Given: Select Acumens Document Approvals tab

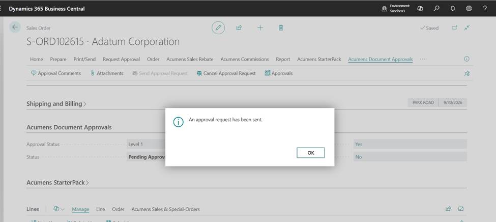Looking at the screenshot, I should 380,59.
